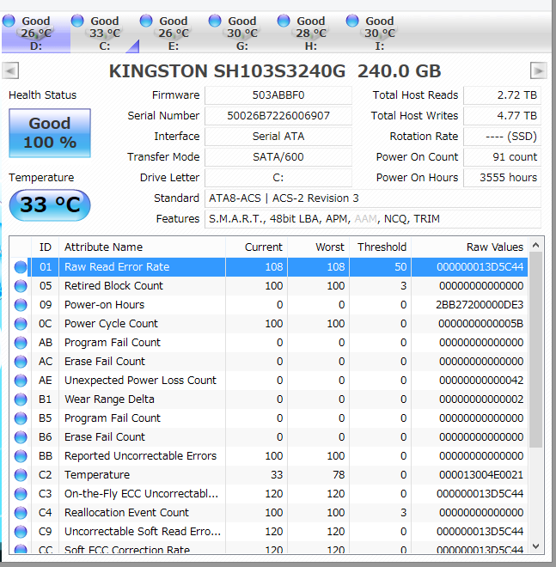Select the Uncorrectable Soft Read Error row
The width and height of the screenshot is (556, 567).
[269, 531]
